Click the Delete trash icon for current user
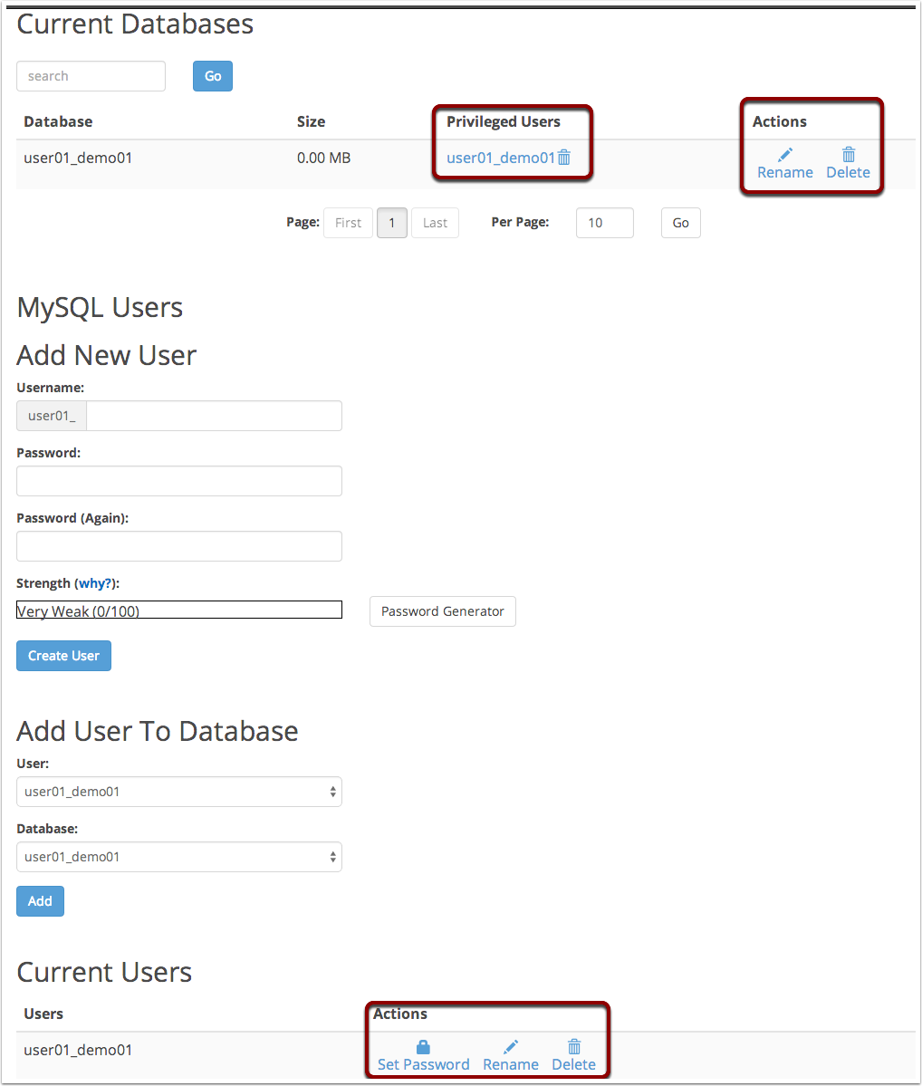 click(574, 1046)
